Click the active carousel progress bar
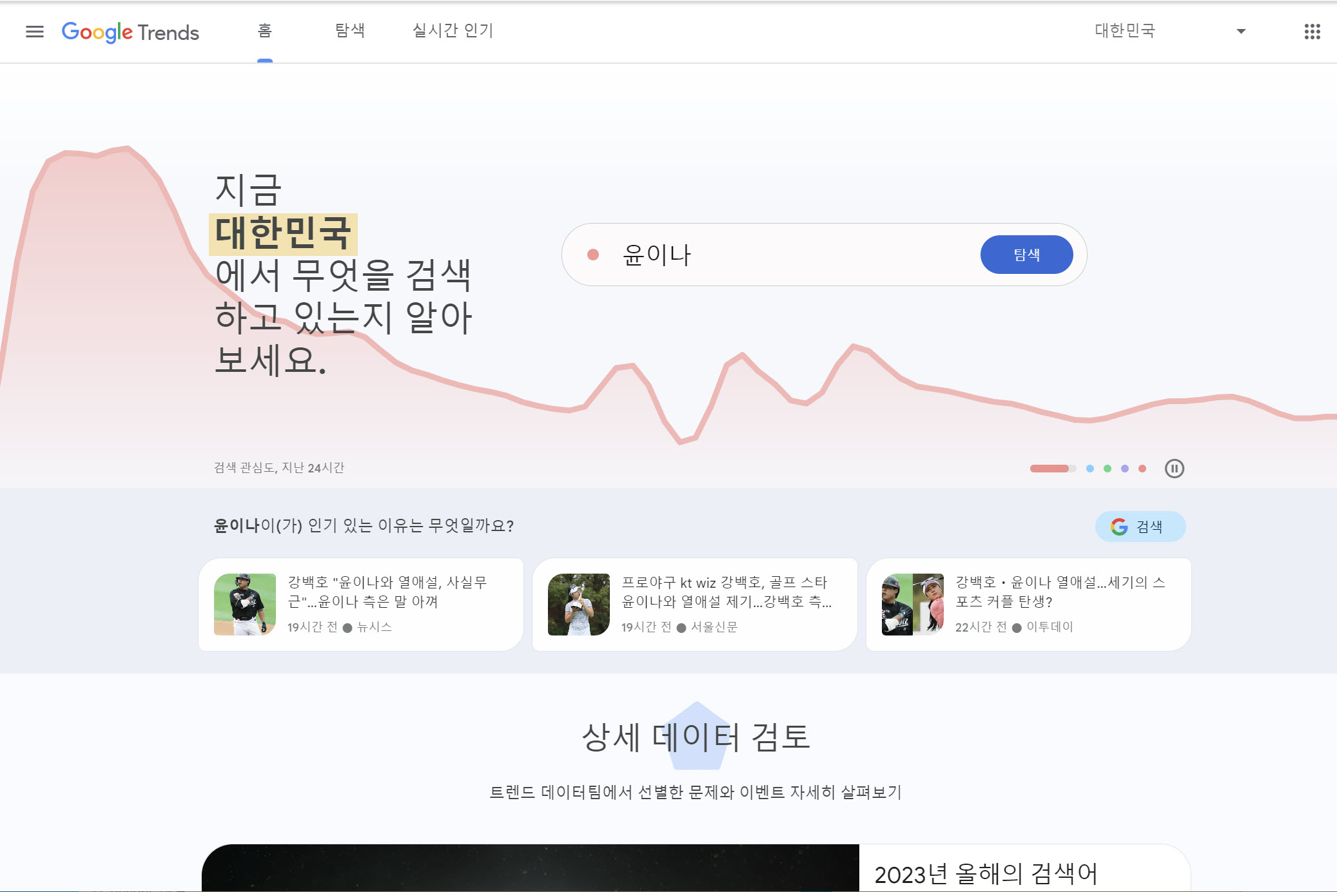This screenshot has width=1337, height=892. [x=1052, y=469]
